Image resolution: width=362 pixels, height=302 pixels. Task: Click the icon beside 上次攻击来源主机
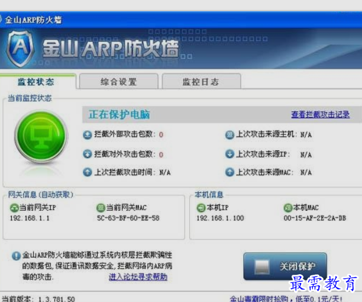pyautogui.click(x=230, y=134)
